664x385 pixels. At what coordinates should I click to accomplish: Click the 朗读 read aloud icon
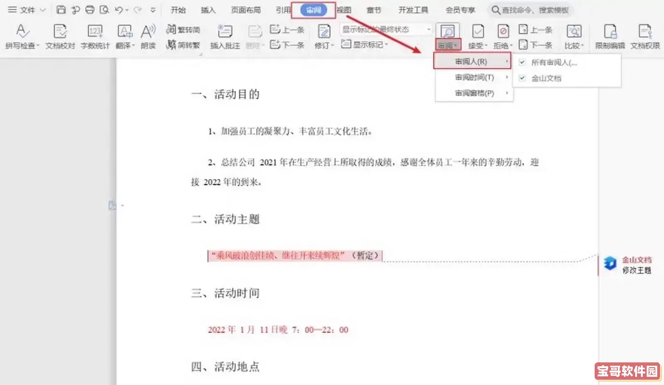coord(148,33)
